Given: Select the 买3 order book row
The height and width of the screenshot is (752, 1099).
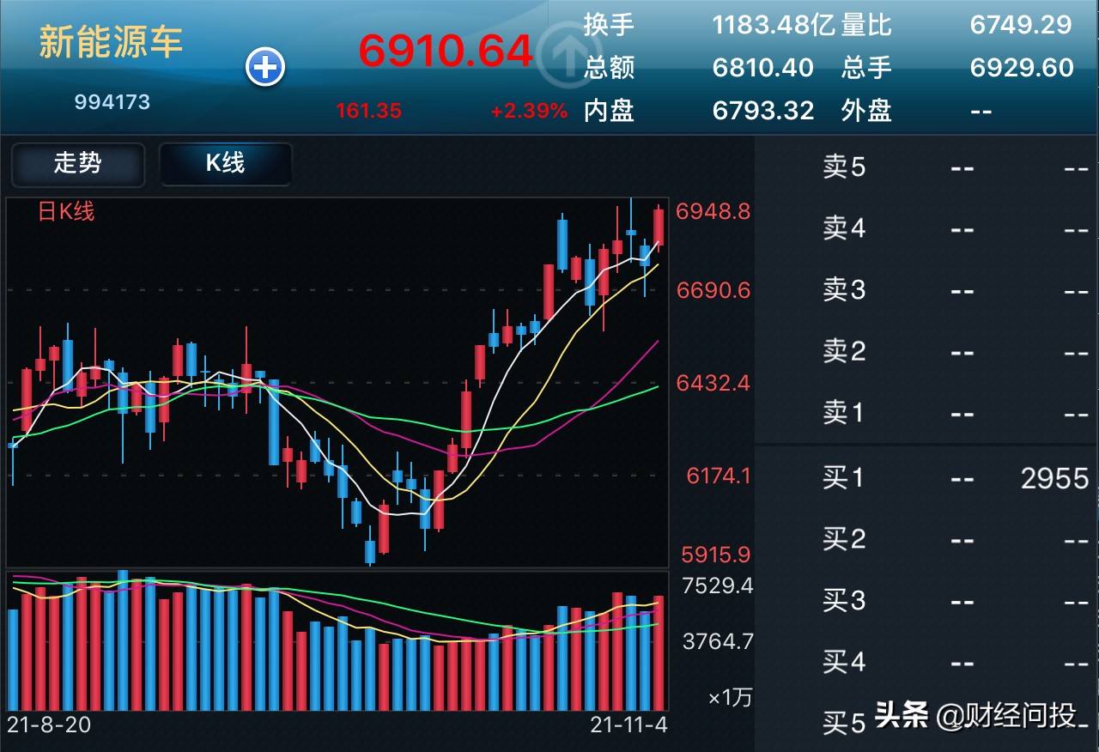Looking at the screenshot, I should click(x=926, y=600).
